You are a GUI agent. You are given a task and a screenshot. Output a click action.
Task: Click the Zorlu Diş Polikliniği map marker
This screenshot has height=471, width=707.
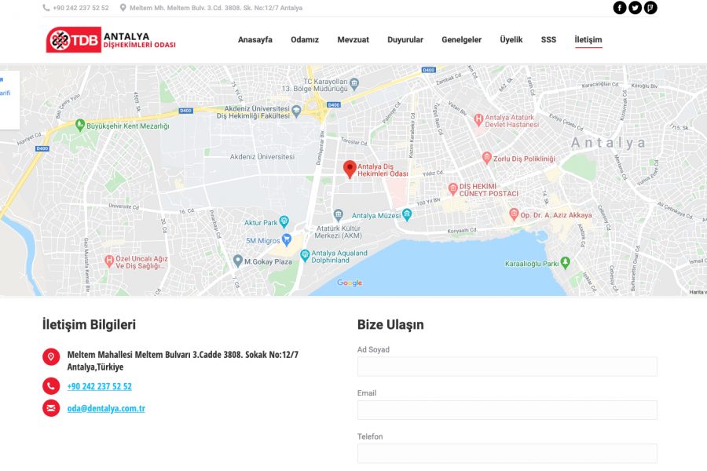coord(487,159)
